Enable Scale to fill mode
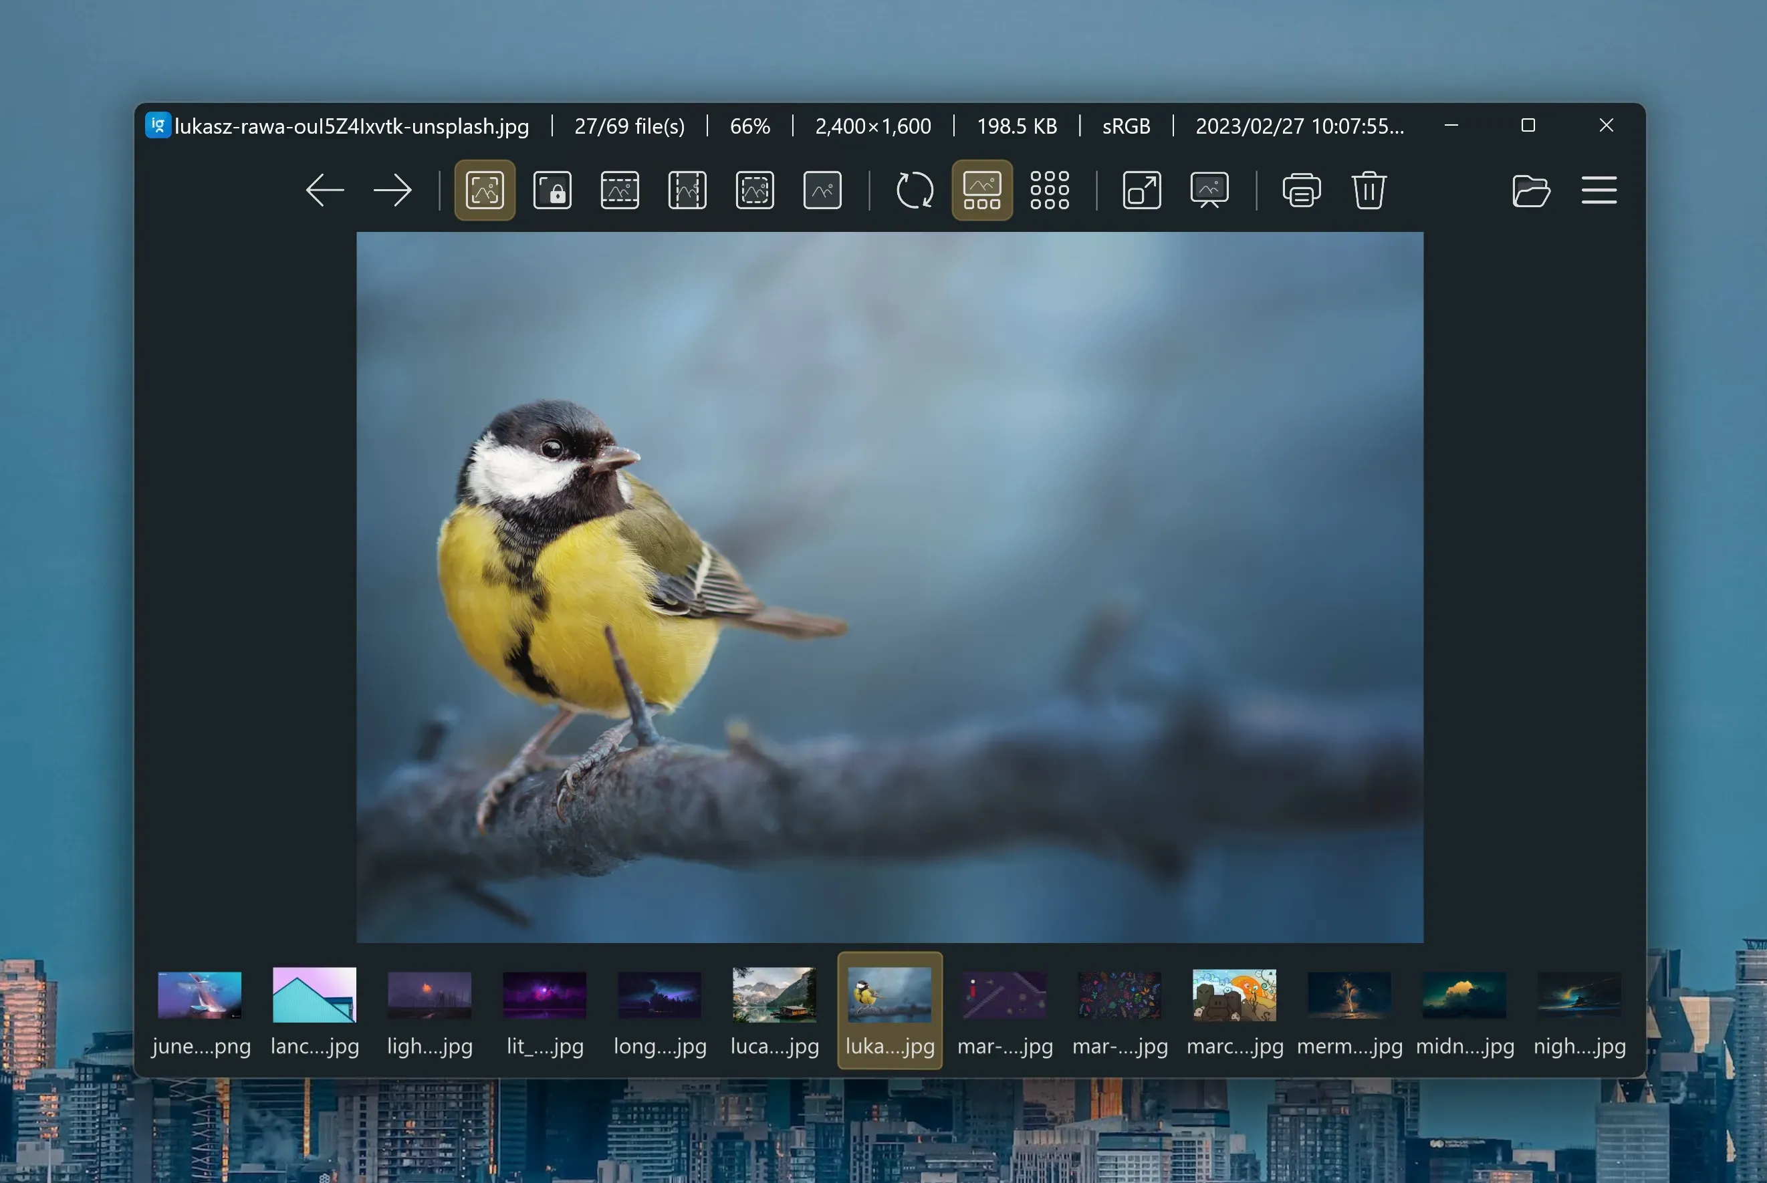The width and height of the screenshot is (1767, 1183). [x=822, y=190]
